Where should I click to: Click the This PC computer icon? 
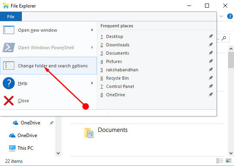click(x=12, y=148)
